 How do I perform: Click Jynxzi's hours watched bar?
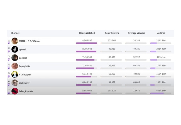coord(86,52)
